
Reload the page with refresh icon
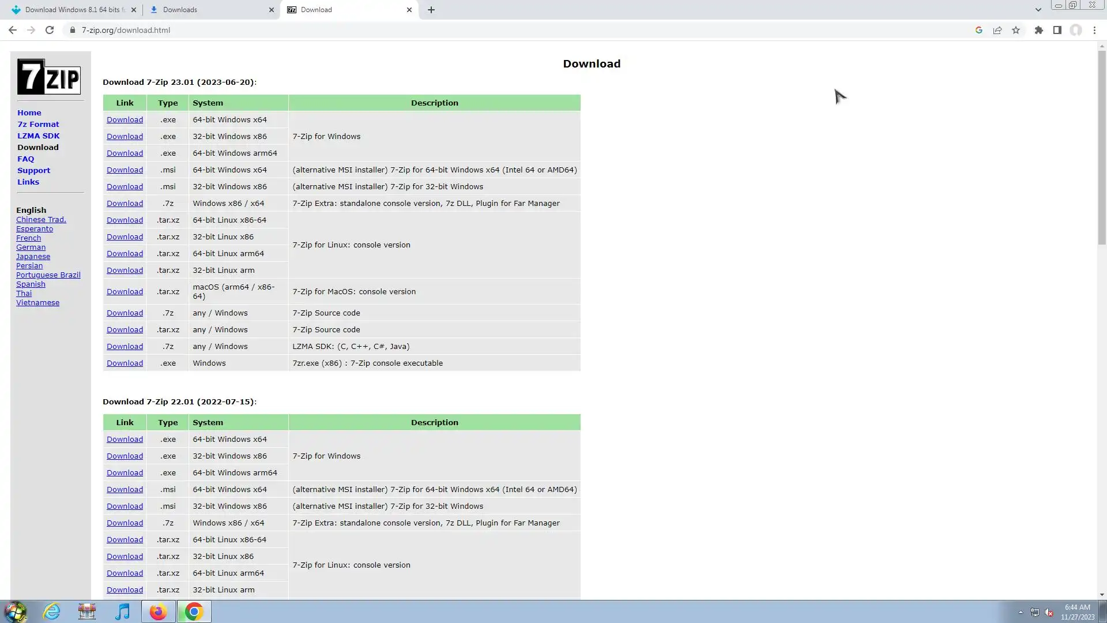coord(50,30)
